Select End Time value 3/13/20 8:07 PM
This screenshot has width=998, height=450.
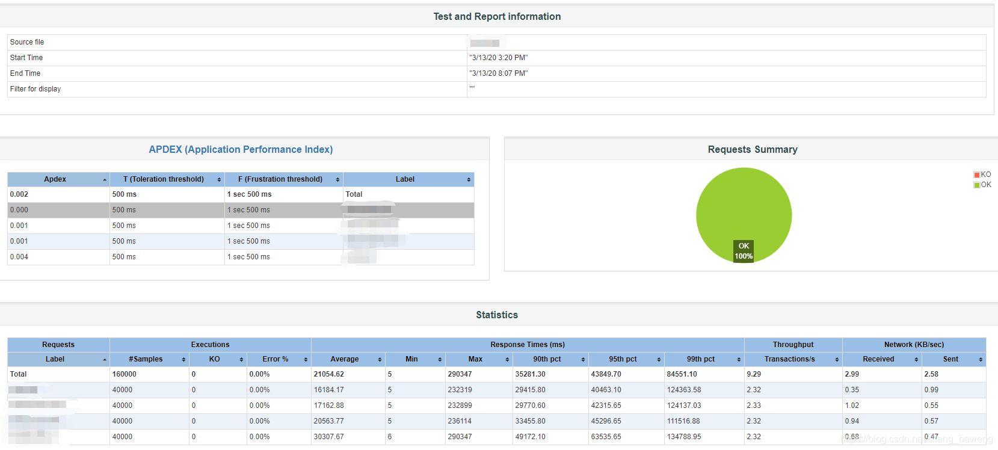pyautogui.click(x=499, y=73)
